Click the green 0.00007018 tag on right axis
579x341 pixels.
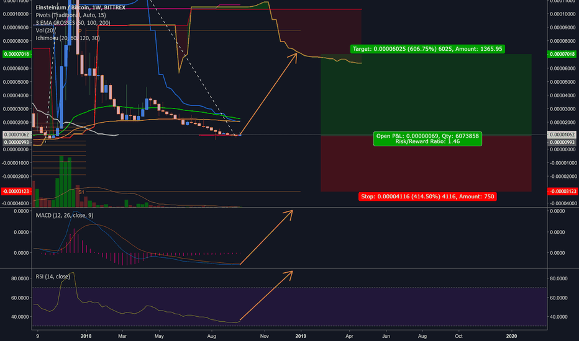coord(561,54)
